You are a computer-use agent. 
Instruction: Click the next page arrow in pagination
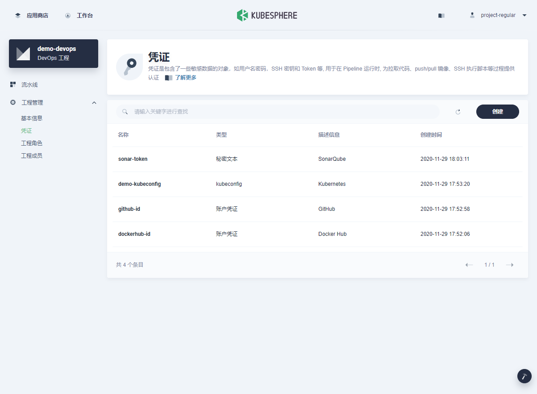[509, 264]
